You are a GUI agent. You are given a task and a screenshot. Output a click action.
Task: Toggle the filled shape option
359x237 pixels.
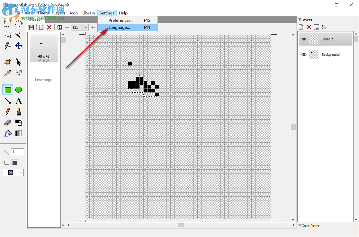click(15, 163)
